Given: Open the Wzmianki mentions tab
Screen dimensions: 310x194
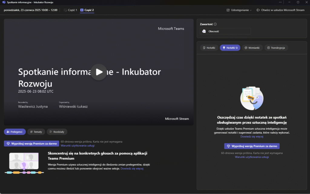Looking at the screenshot, I should coord(252,48).
